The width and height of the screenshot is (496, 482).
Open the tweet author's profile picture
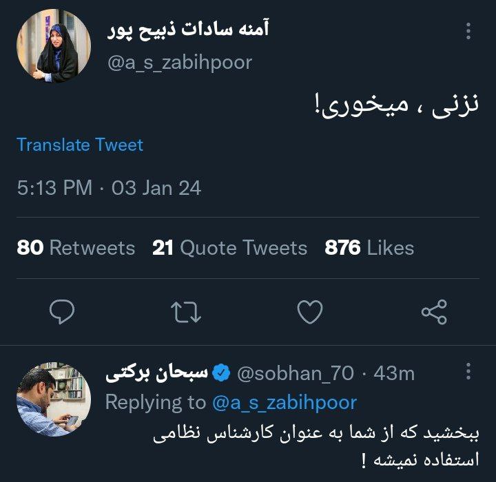(x=54, y=46)
